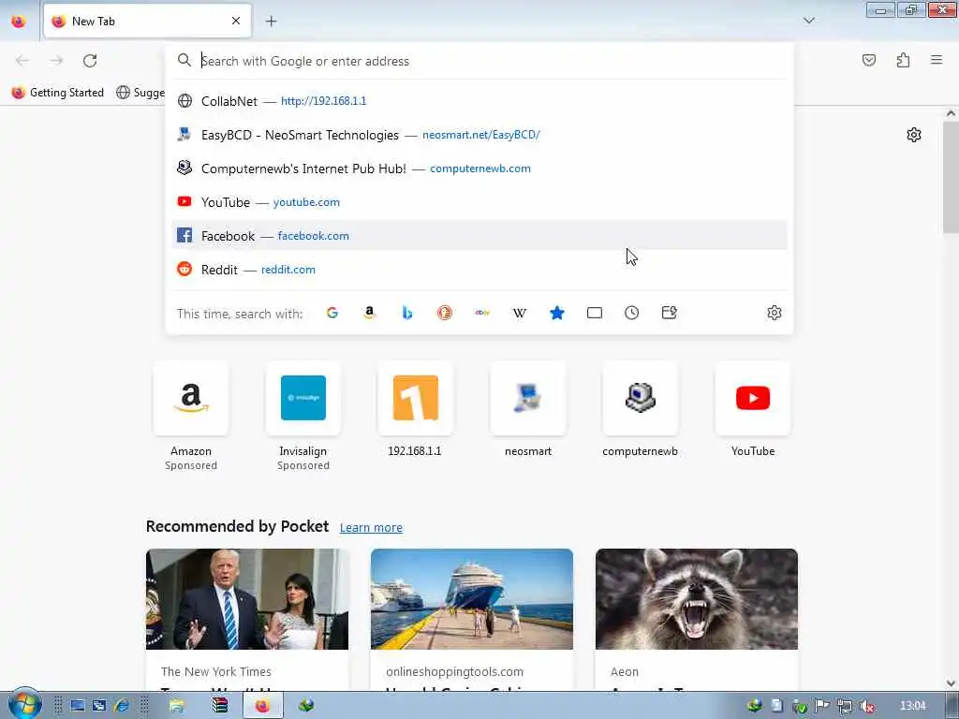Viewport: 959px width, 719px height.
Task: Click scrollbar up arrow
Action: (x=951, y=113)
